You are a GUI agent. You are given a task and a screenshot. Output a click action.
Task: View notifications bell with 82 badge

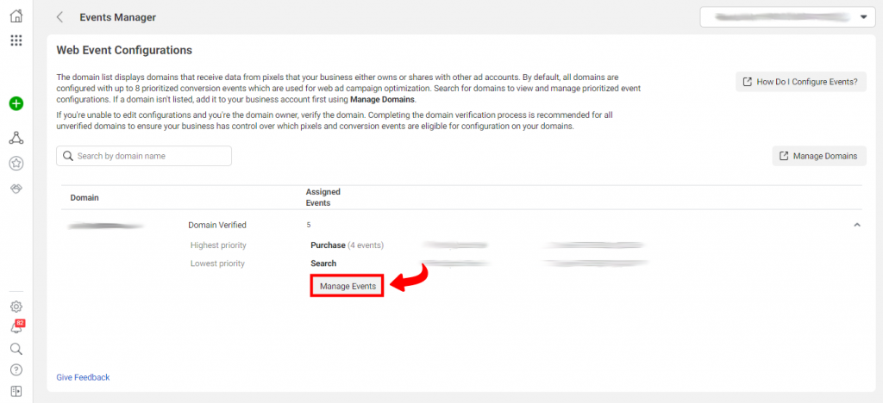(x=16, y=328)
